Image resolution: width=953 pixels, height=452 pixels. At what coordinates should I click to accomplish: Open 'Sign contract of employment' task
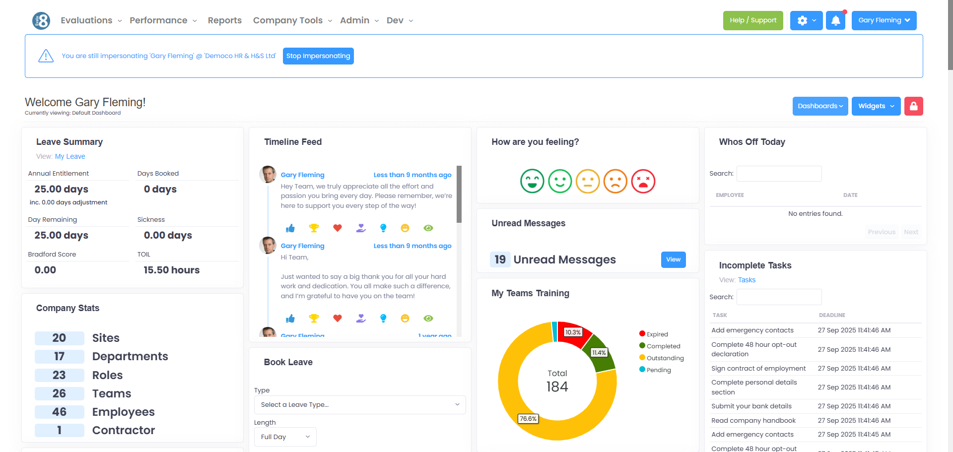point(758,369)
